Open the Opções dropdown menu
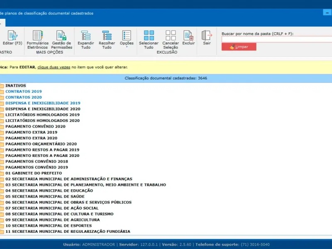The width and height of the screenshot is (332, 249). pos(127,38)
